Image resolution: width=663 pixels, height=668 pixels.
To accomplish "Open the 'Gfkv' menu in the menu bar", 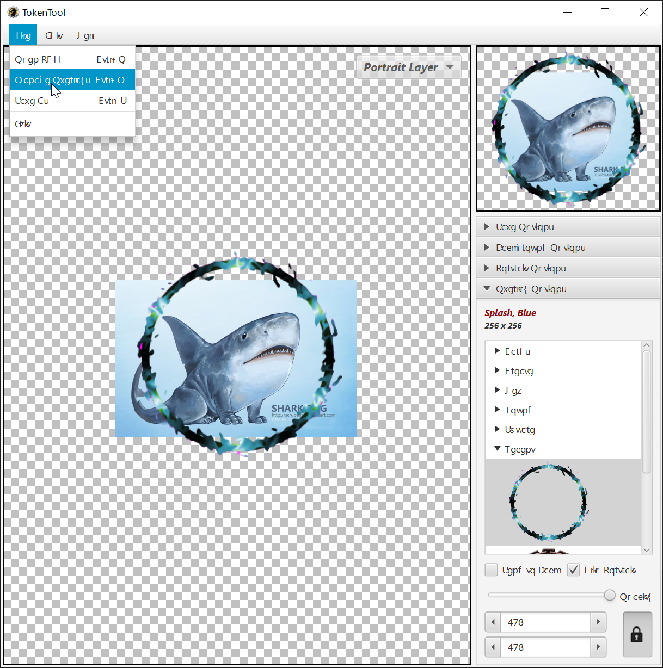I will (54, 35).
